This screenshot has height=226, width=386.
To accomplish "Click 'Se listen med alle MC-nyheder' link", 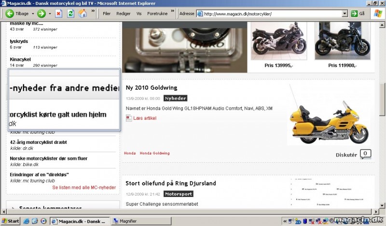I will click(84, 187).
